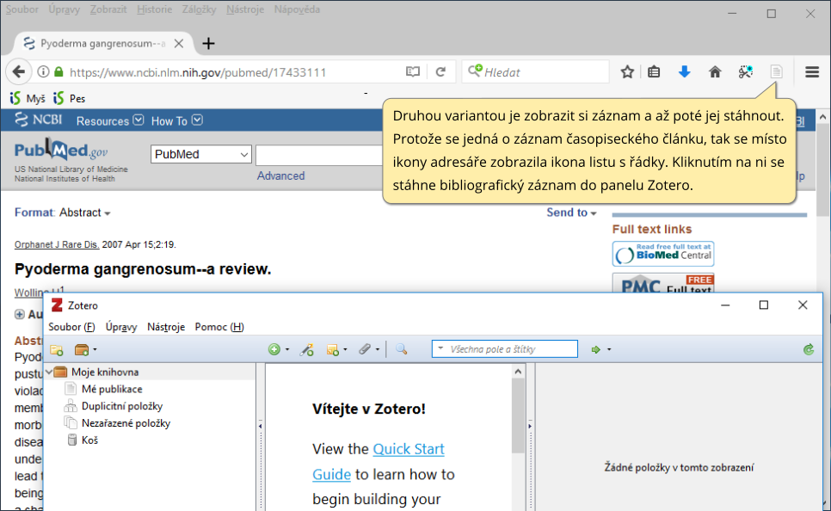Show bookmarks list icon in Firefox toolbar
The width and height of the screenshot is (831, 511).
654,71
